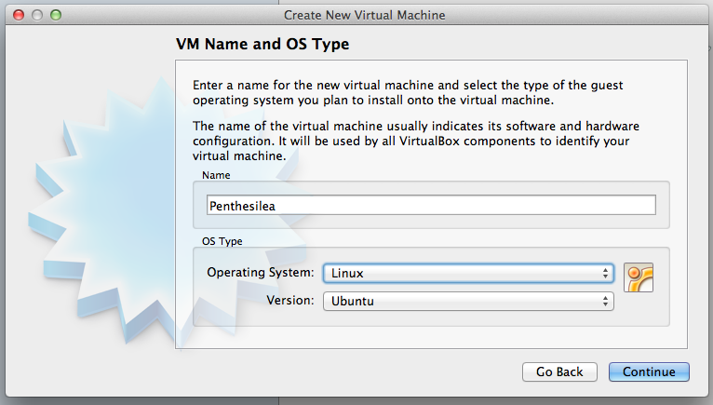Image resolution: width=713 pixels, height=405 pixels.
Task: Click the 'Operating System:' label
Action: pyautogui.click(x=261, y=273)
